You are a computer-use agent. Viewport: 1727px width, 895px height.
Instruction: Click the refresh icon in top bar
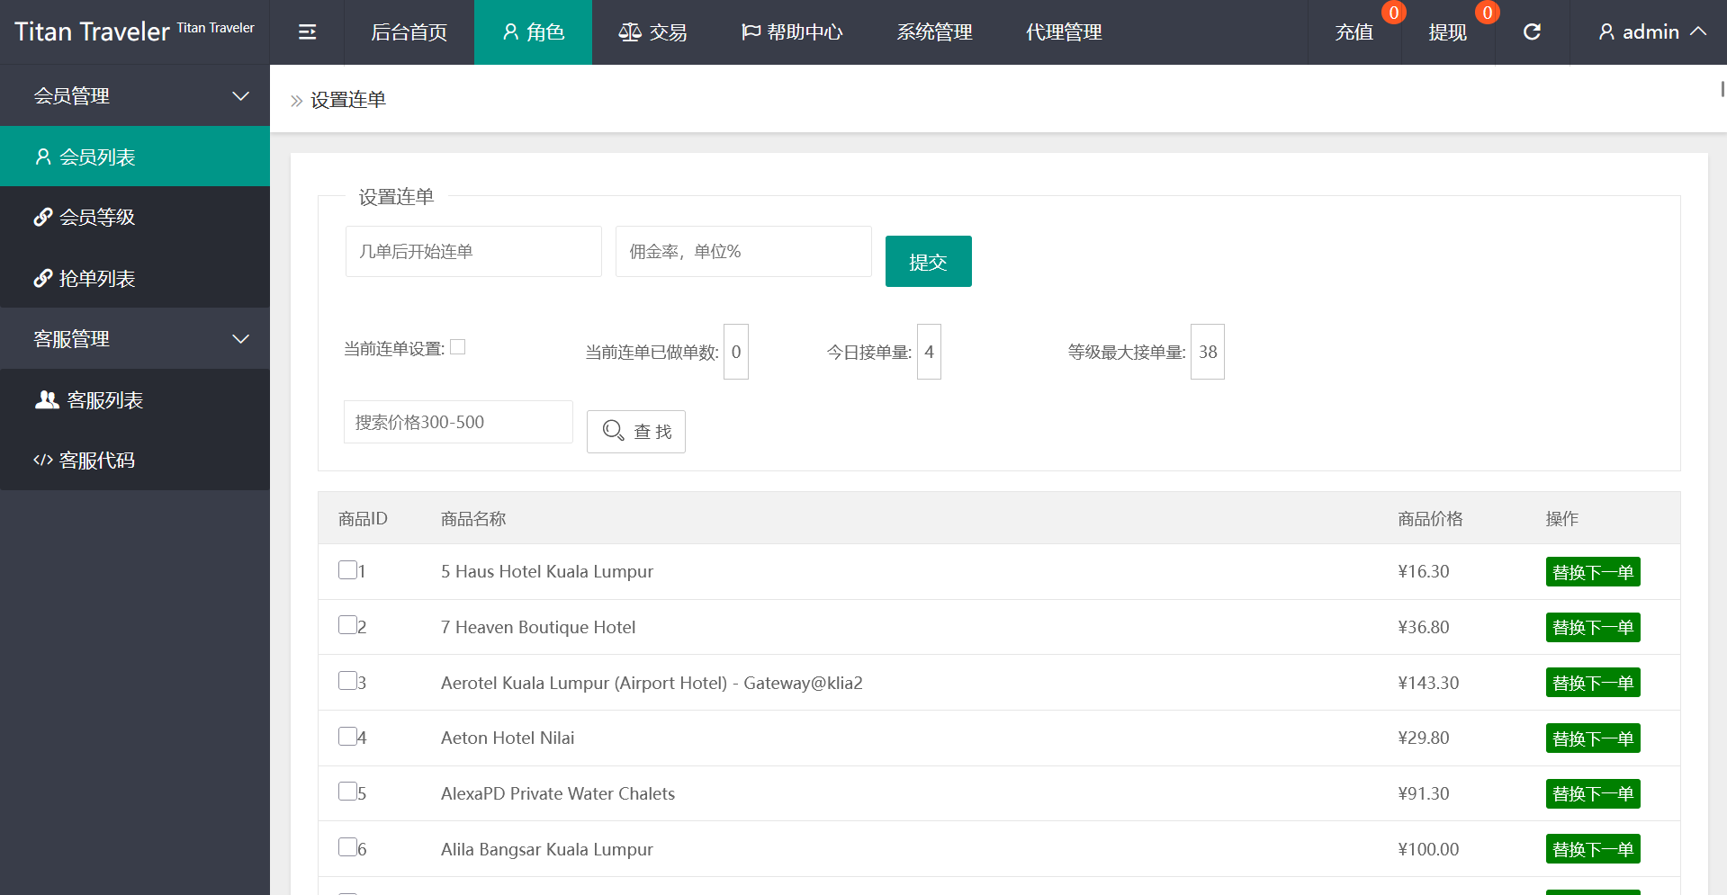tap(1532, 32)
